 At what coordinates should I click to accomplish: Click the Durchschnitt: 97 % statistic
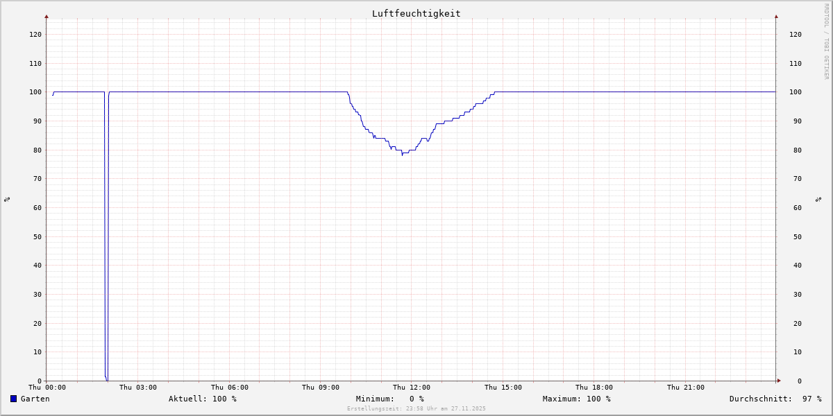[x=775, y=399]
